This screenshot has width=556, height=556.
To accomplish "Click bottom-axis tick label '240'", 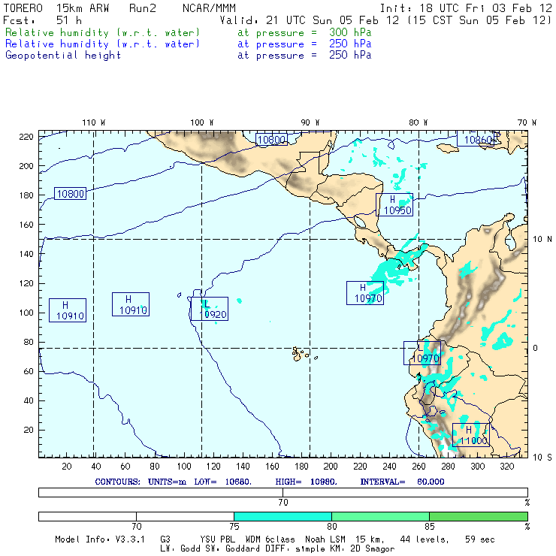I will pos(389,467).
